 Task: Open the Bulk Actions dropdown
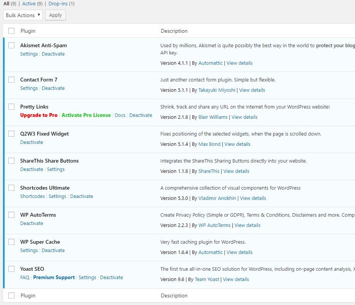tap(23, 15)
